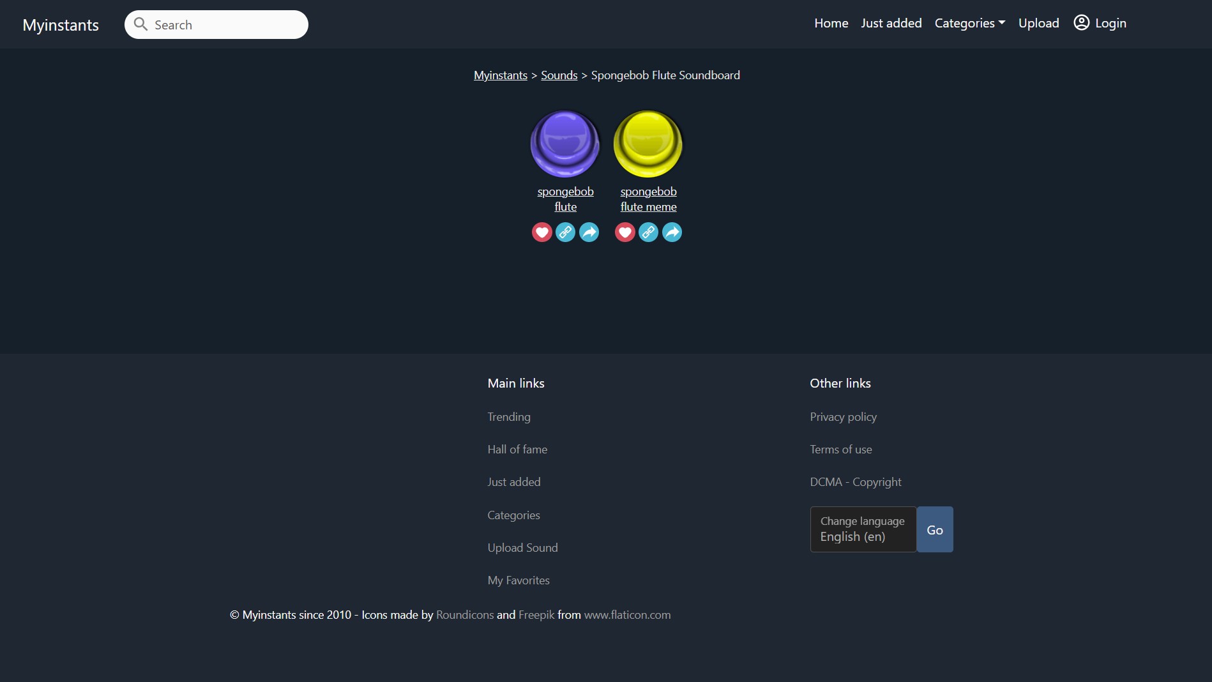Copy link of spongebob flute meme sound
Screen dimensions: 1212x682
(x=648, y=232)
